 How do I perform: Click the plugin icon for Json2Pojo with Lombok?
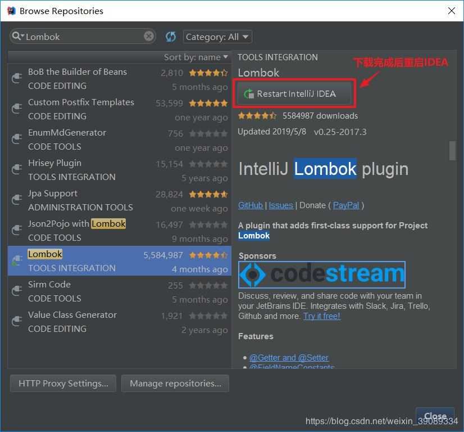pos(17,230)
